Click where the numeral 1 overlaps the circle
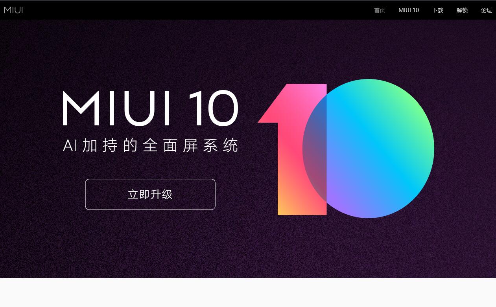The height and width of the screenshot is (307, 496). point(315,149)
